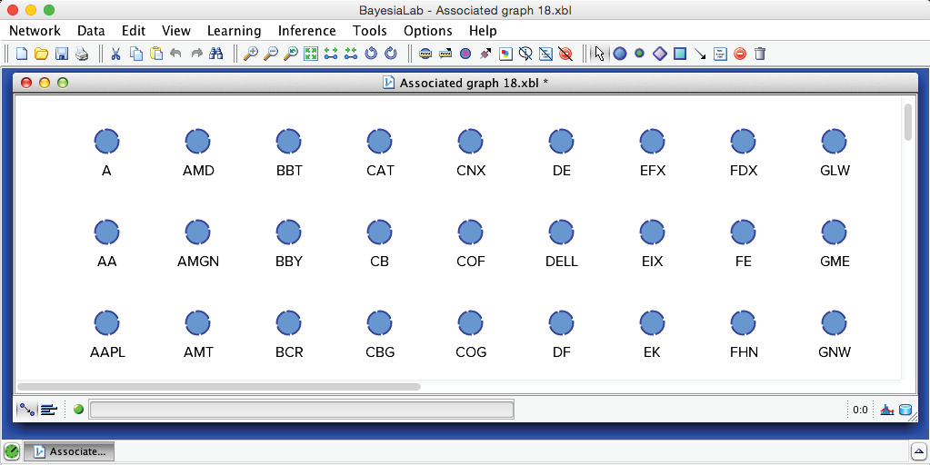Select the trash can delete tool
This screenshot has width=930, height=465.
[x=760, y=54]
